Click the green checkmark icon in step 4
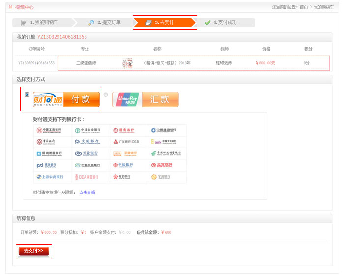344x277 pixels. 207,23
